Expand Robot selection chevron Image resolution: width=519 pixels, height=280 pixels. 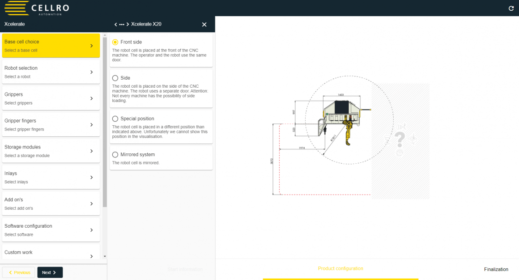pyautogui.click(x=92, y=72)
